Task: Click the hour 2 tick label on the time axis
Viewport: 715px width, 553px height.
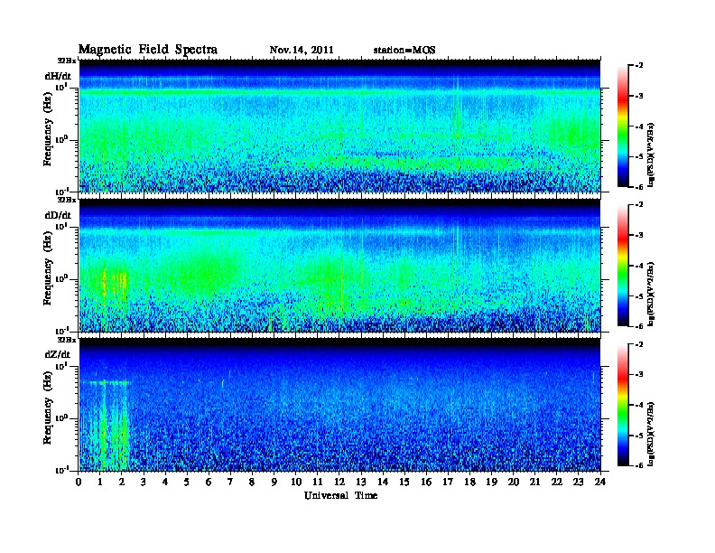Action: tap(122, 483)
